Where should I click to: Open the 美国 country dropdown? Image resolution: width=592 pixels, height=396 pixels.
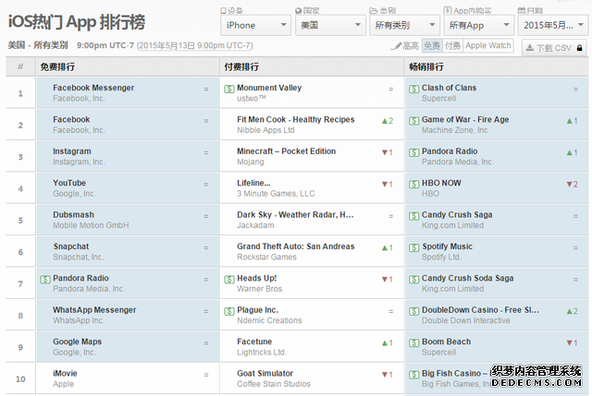330,25
